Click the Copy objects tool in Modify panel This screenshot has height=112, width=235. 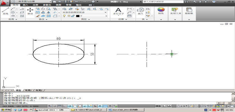click(37, 9)
